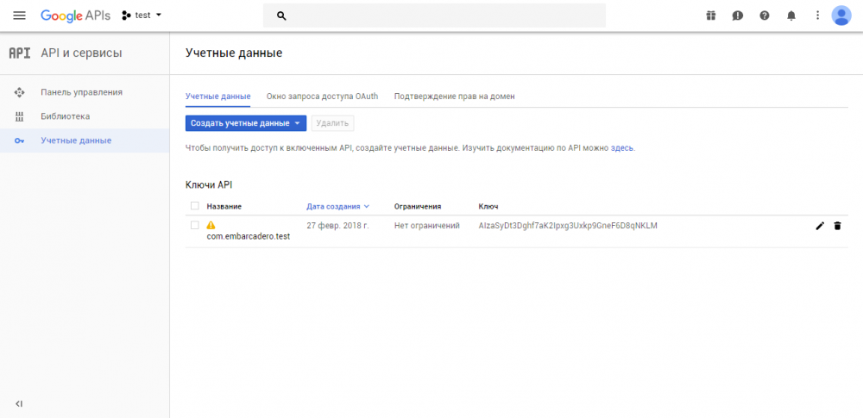Check the com.embarcadero.test row checkbox

[194, 225]
